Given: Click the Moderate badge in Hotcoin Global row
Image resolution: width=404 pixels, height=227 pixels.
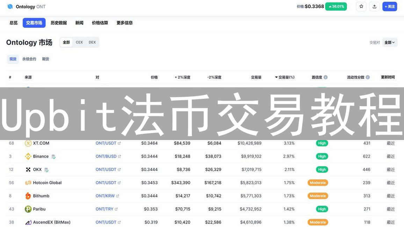Looking at the screenshot, I should (318, 183).
